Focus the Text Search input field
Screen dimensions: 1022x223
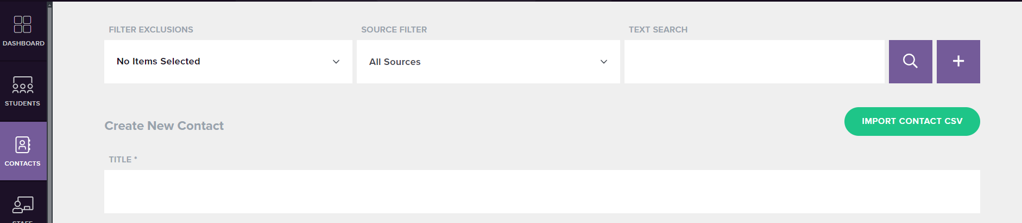coord(754,62)
